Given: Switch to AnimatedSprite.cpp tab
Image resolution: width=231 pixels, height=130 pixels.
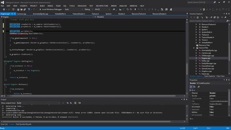Looking at the screenshot, I should [40, 14].
